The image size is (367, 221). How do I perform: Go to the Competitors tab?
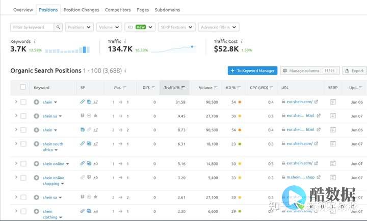[118, 10]
